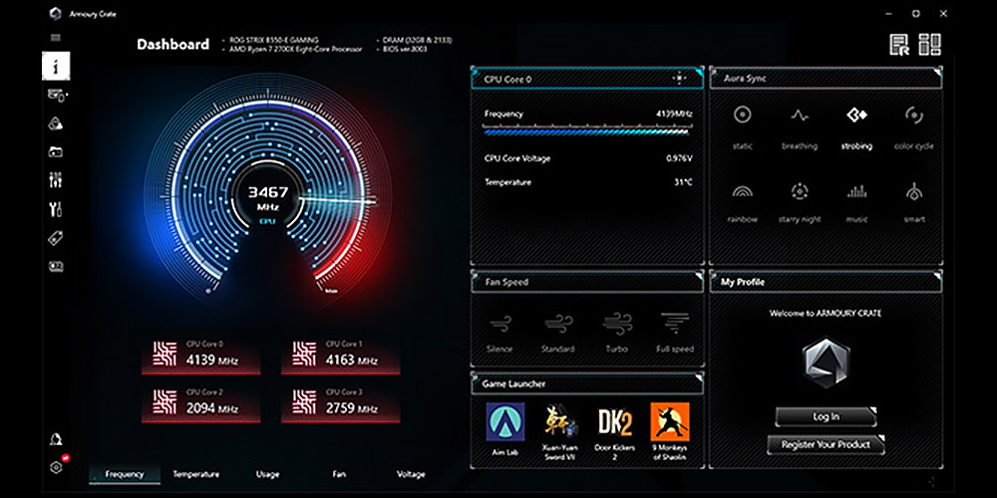The image size is (997, 498).
Task: Select the CPU Core 1 frequency tile
Action: (343, 354)
